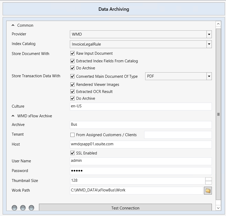Open the Index Catalog dropdown

[x=209, y=44]
